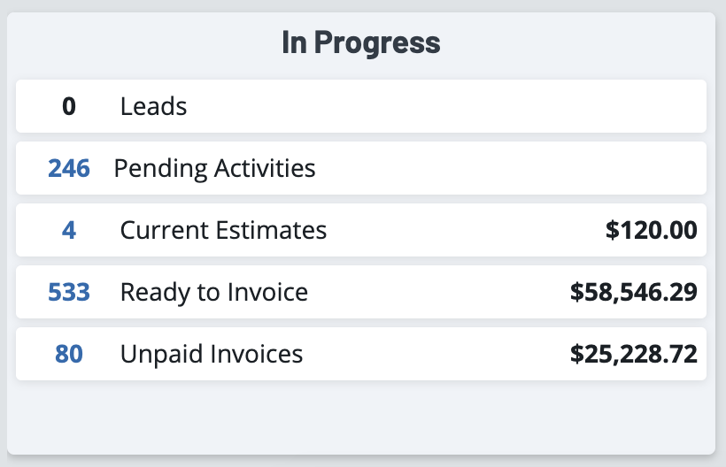Open the 533 ready to invoice count
The width and height of the screenshot is (726, 467).
(x=69, y=292)
